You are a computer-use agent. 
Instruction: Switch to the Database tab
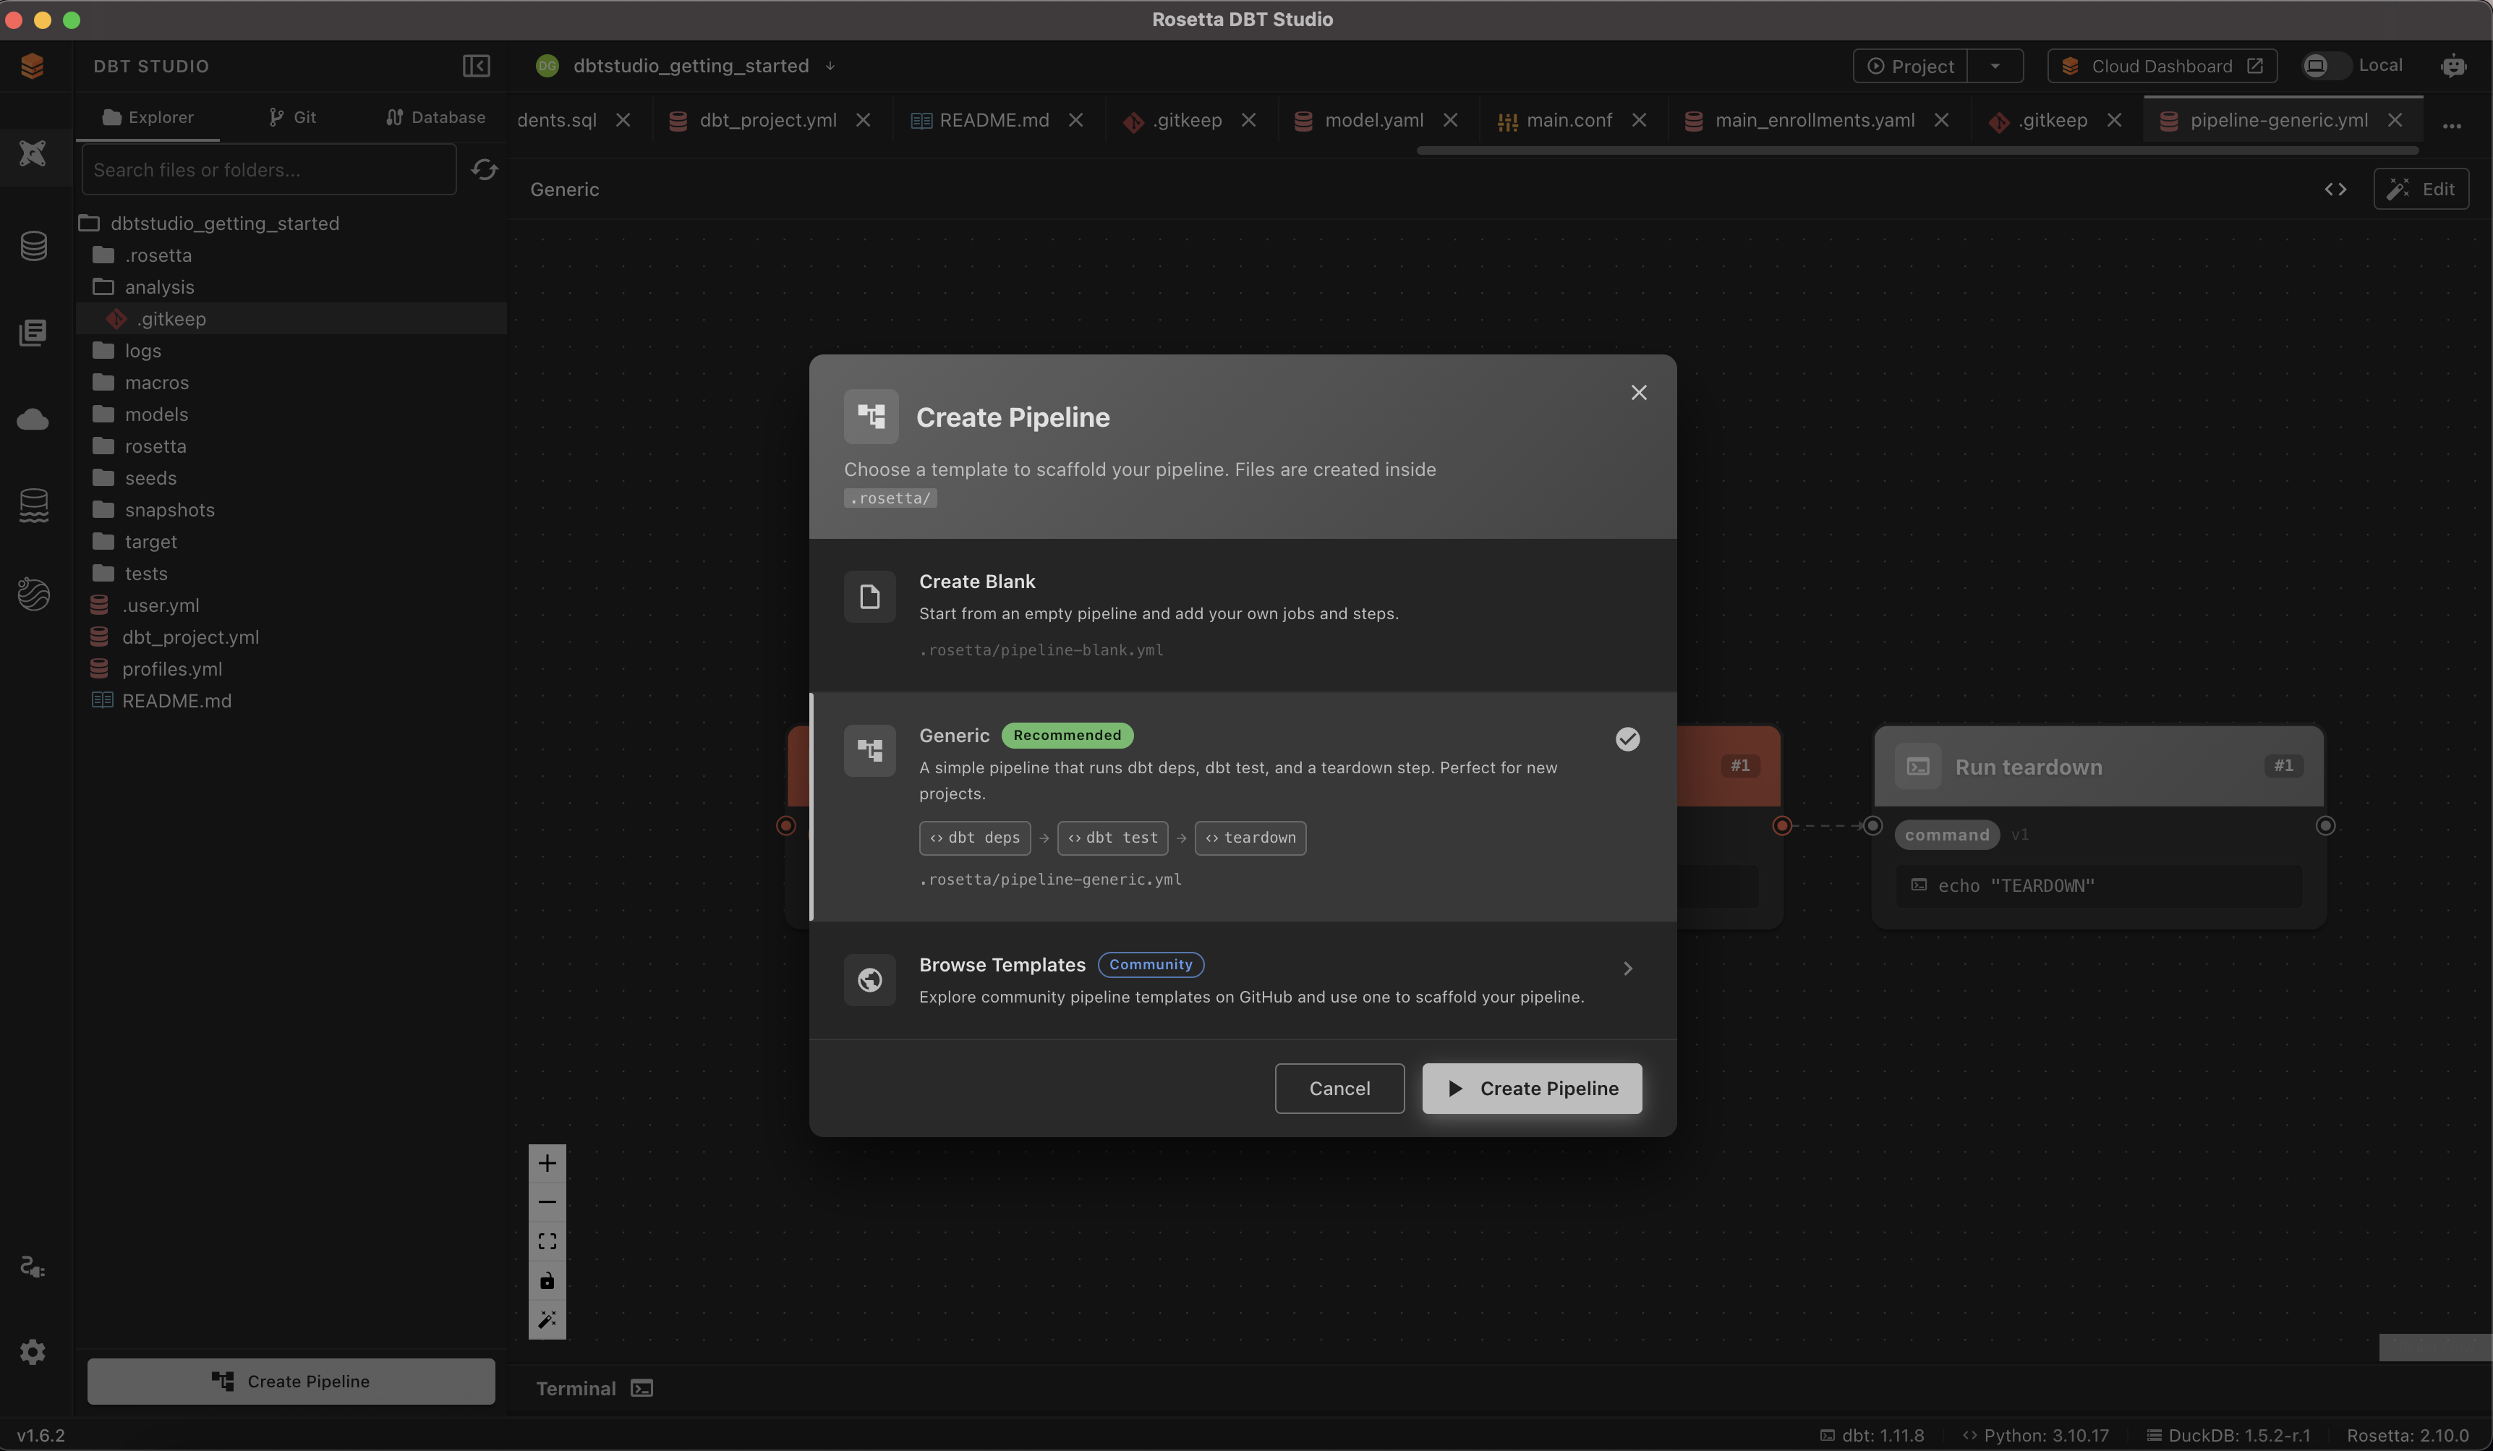tap(436, 116)
